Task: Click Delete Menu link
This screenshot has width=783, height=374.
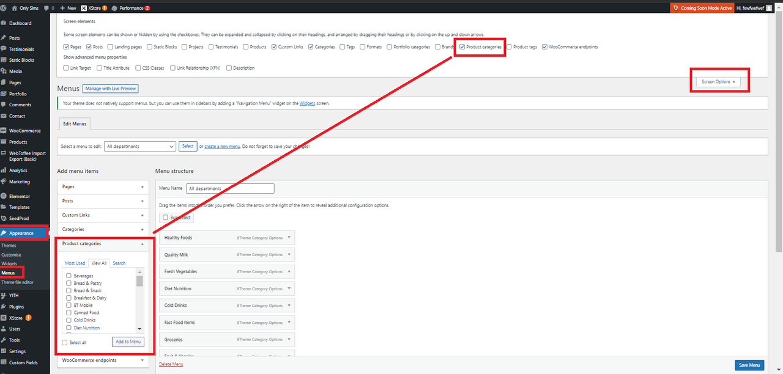Action: pyautogui.click(x=171, y=364)
